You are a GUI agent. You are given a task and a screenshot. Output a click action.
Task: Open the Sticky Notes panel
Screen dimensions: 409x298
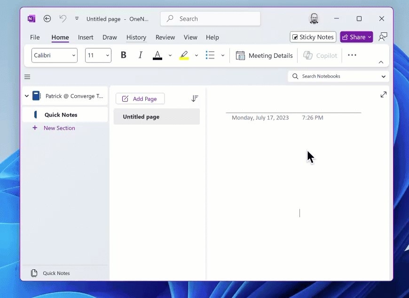[x=313, y=37]
